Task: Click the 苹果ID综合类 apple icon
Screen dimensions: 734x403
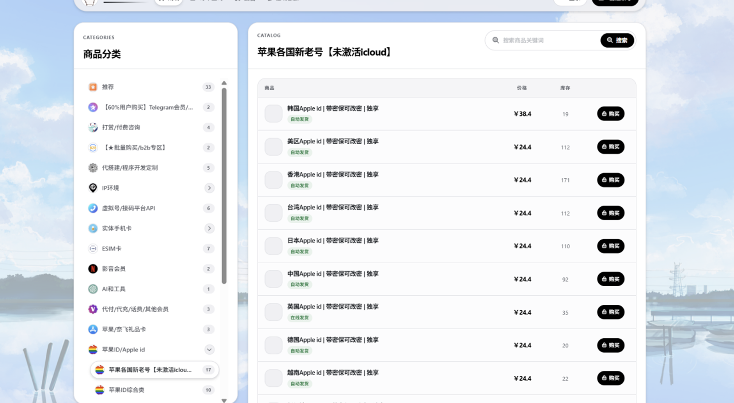Action: (x=100, y=390)
